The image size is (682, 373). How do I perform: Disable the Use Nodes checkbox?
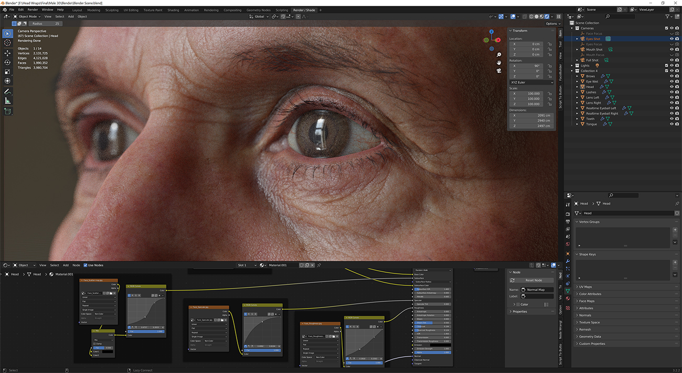85,265
